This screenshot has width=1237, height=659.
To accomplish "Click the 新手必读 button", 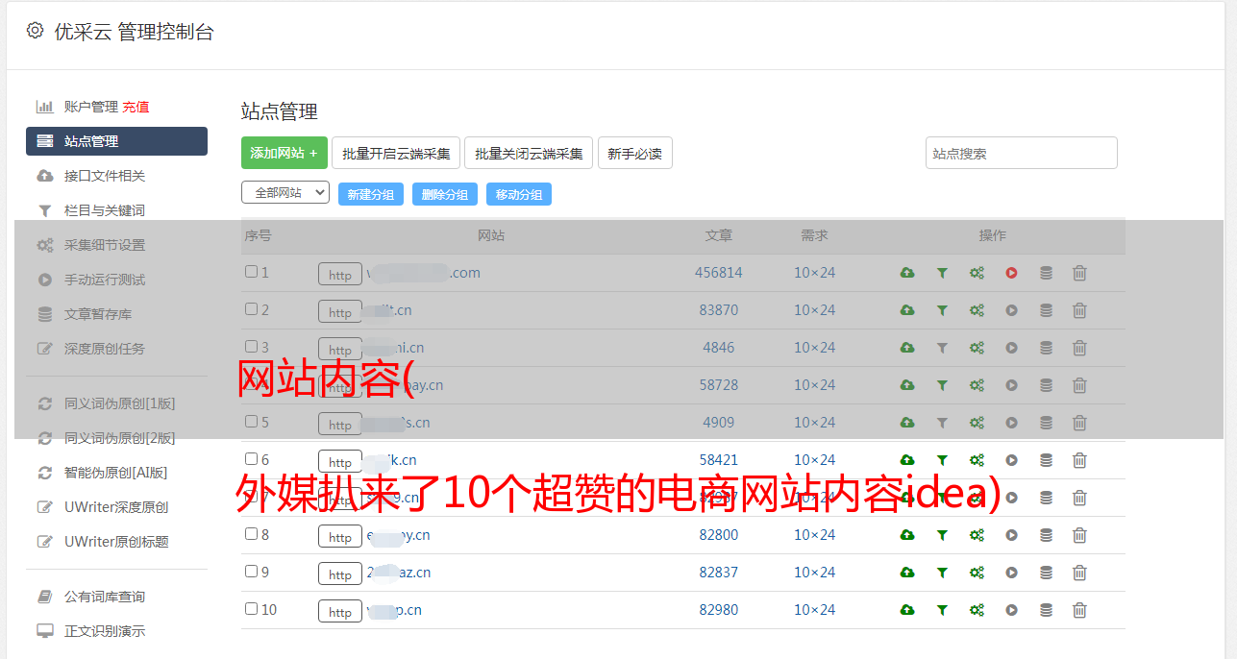I will coord(634,153).
